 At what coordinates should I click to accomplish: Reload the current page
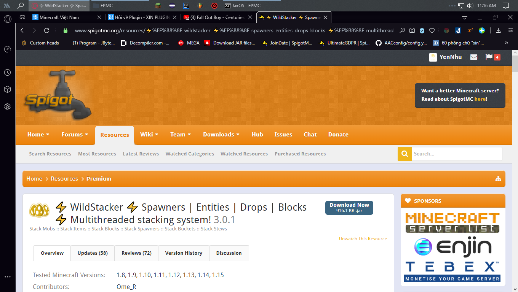click(47, 30)
